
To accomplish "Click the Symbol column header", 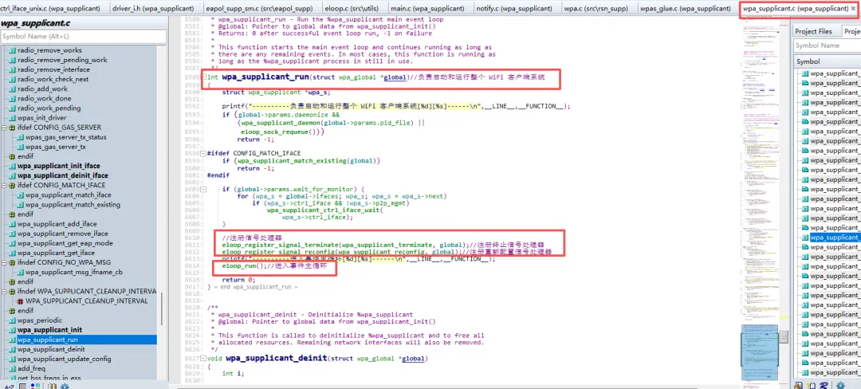I will 827,61.
